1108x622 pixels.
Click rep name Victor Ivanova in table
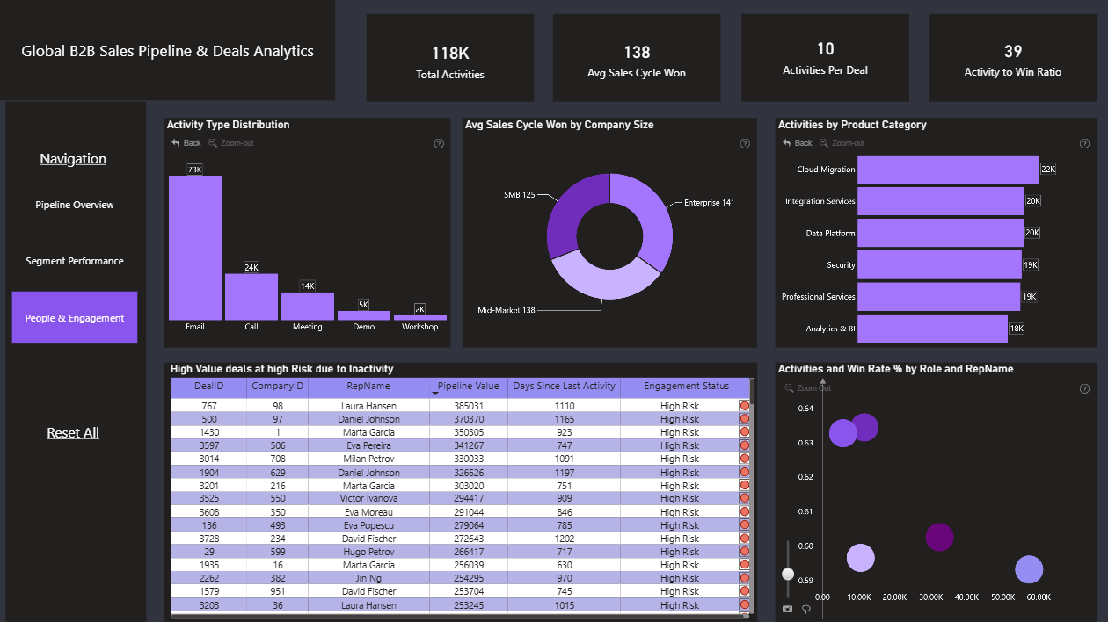point(368,499)
